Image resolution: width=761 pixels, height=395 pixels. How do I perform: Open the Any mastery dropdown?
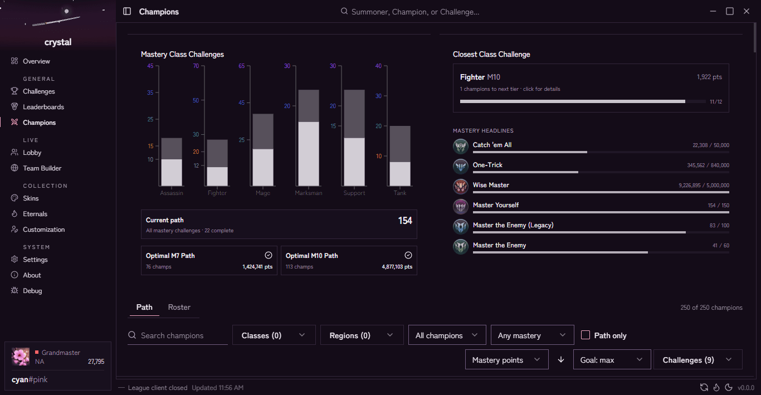pyautogui.click(x=533, y=335)
